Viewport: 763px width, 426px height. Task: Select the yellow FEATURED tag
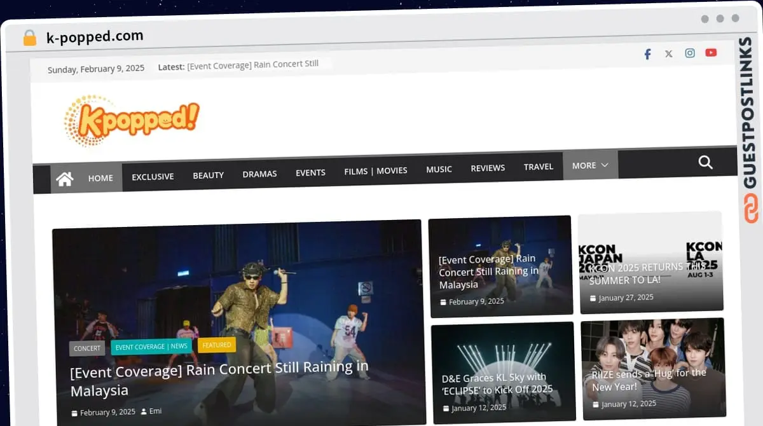217,345
